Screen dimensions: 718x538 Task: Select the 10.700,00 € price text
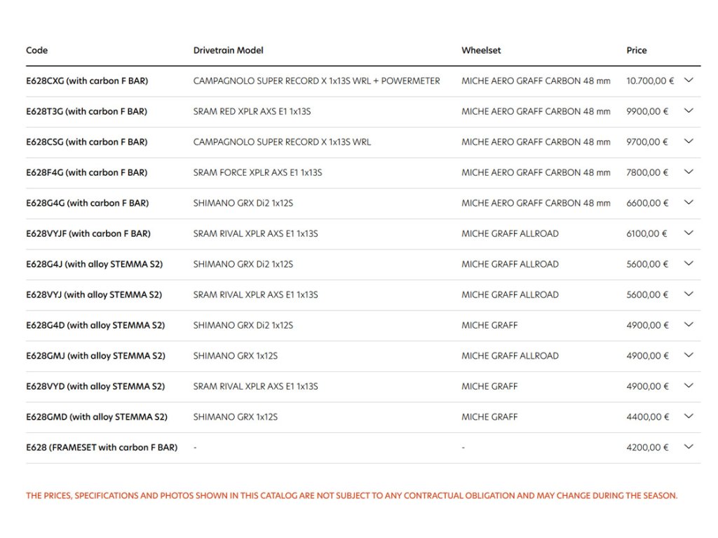tap(649, 81)
